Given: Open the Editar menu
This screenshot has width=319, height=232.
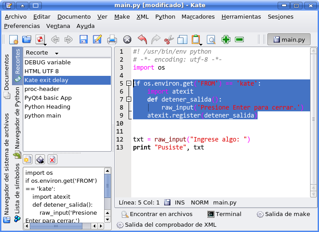Looking at the screenshot, I should tap(42, 16).
